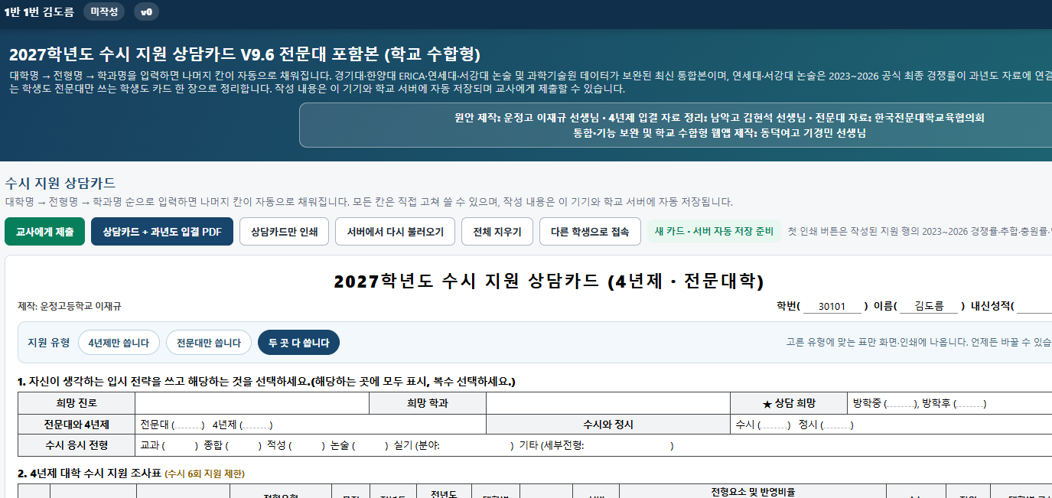Switch user via 다른 학생으로 접속
The width and height of the screenshot is (1052, 498).
click(590, 232)
